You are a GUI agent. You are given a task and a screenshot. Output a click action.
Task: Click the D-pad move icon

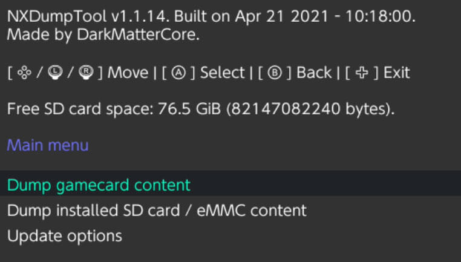pos(25,73)
